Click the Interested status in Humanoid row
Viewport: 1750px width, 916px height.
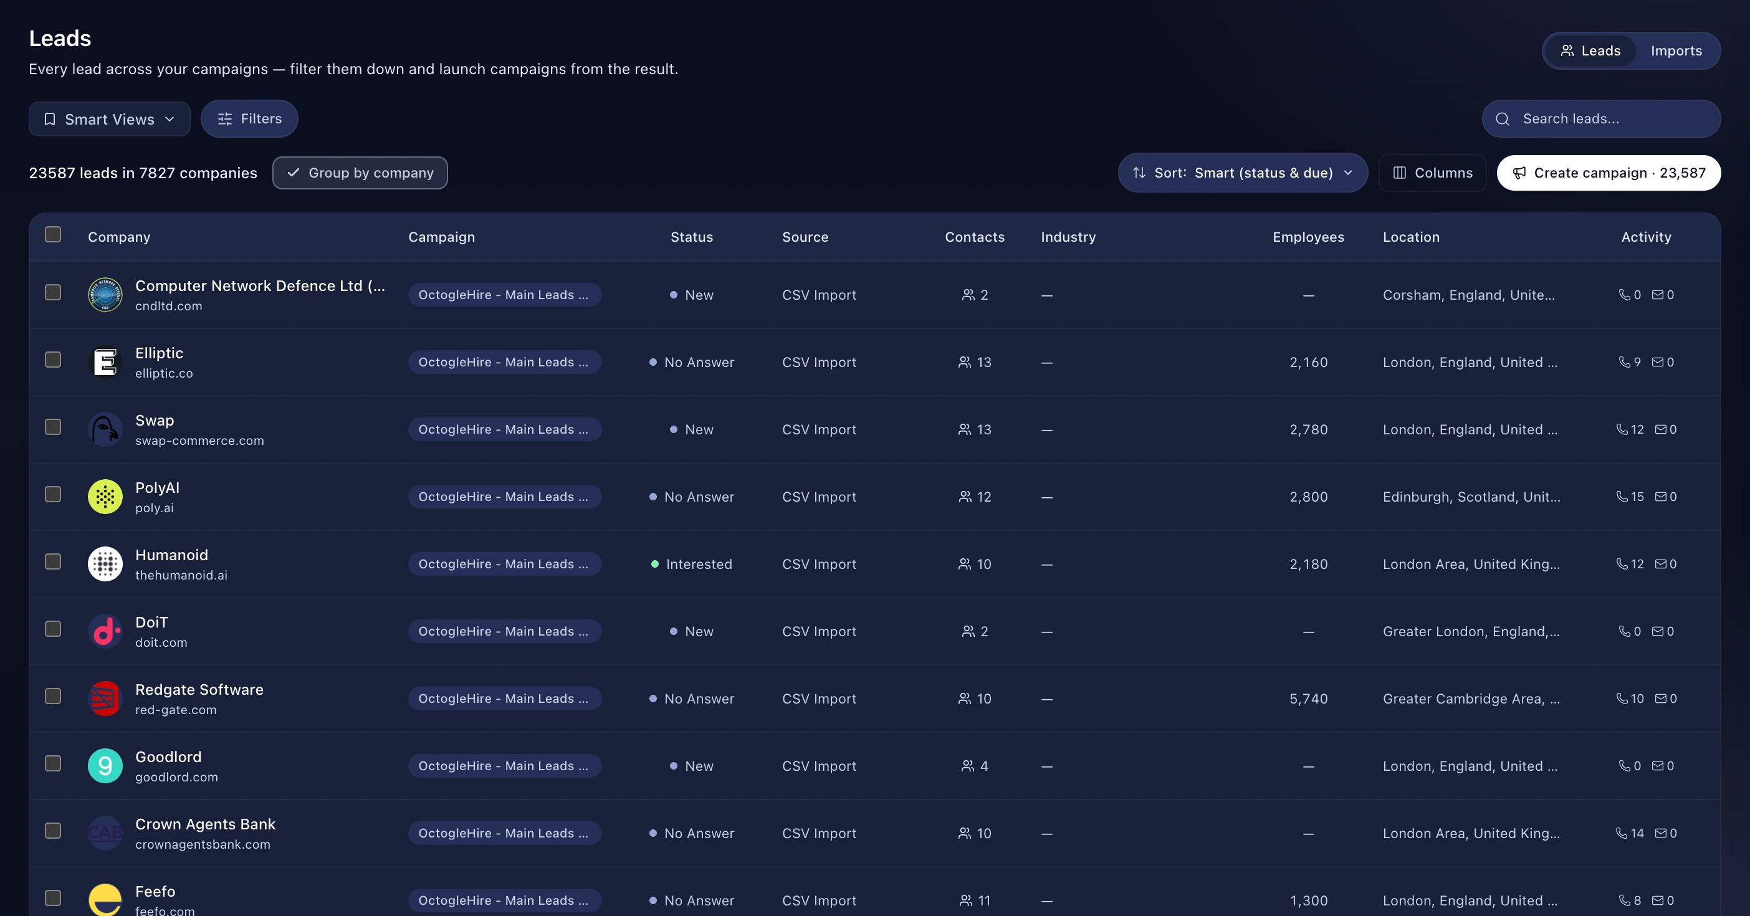(692, 563)
